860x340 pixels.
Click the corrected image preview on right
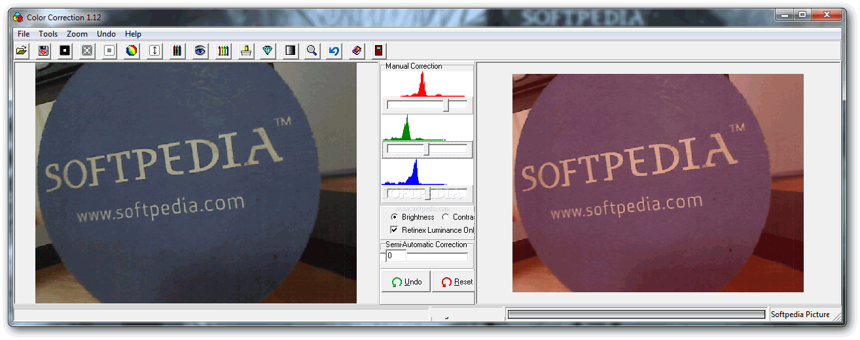click(658, 183)
